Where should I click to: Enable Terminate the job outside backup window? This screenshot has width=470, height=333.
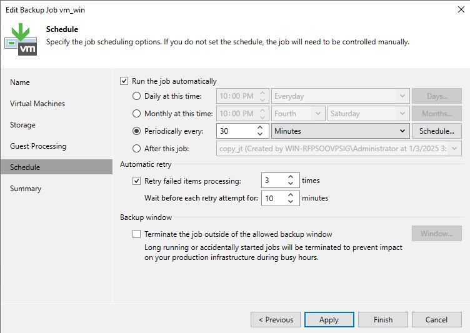pos(137,234)
